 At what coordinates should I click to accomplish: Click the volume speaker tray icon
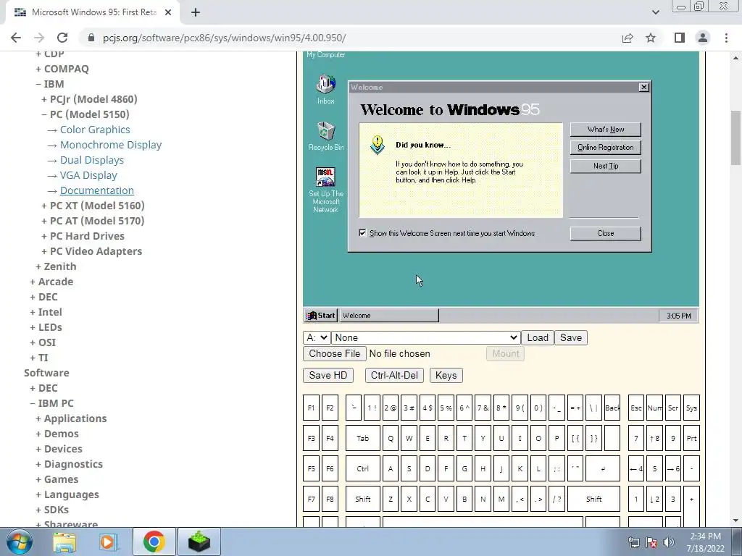pyautogui.click(x=669, y=542)
